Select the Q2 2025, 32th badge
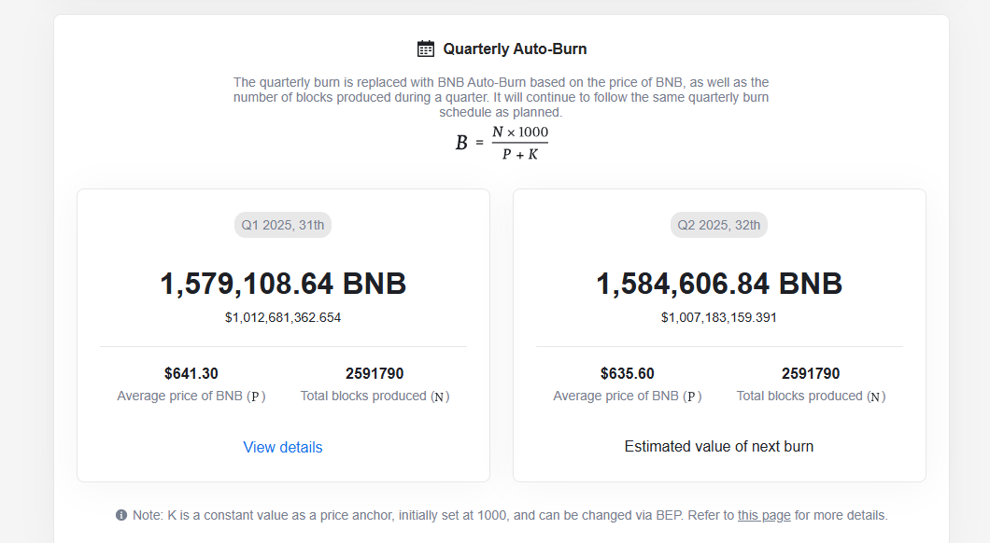The width and height of the screenshot is (990, 543). [x=719, y=225]
